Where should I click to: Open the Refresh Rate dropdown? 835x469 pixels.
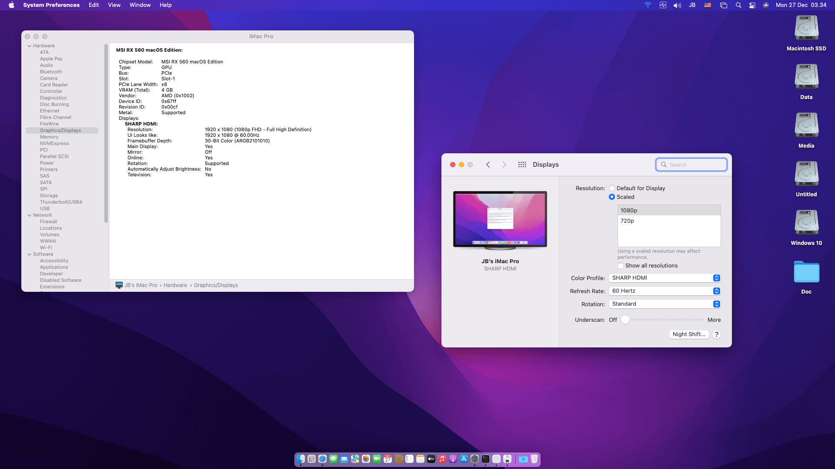point(665,291)
